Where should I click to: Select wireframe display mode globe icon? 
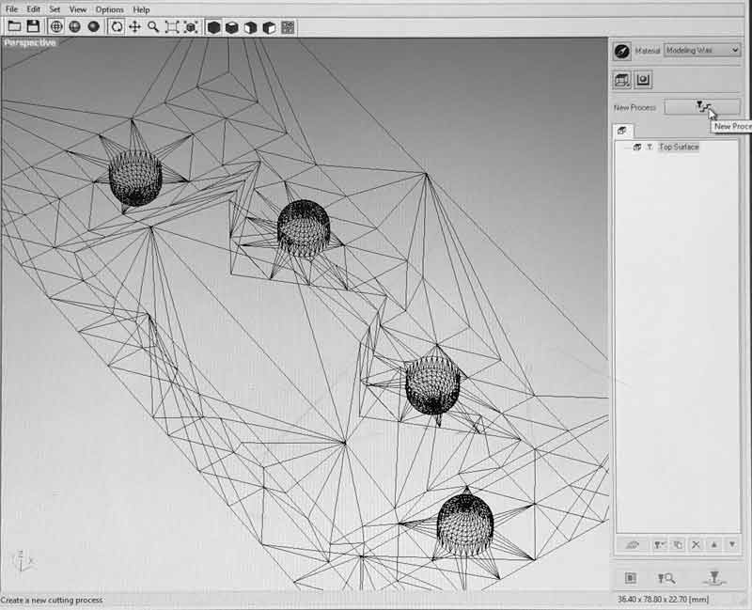[x=56, y=27]
